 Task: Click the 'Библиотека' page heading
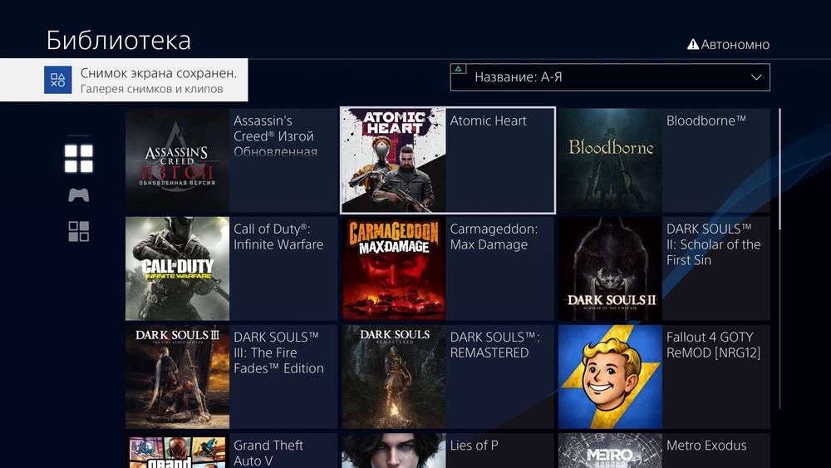[x=119, y=41]
